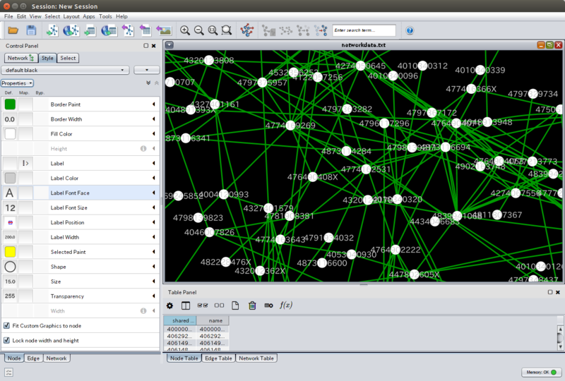Click the show columns icon in Table Panel

[186, 306]
